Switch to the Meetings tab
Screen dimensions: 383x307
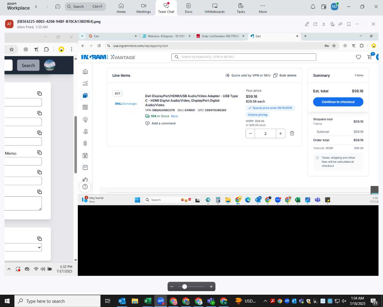pos(144,8)
